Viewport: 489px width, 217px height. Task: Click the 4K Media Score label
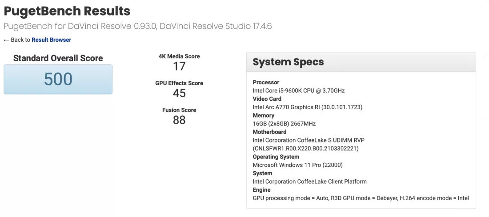(x=179, y=56)
